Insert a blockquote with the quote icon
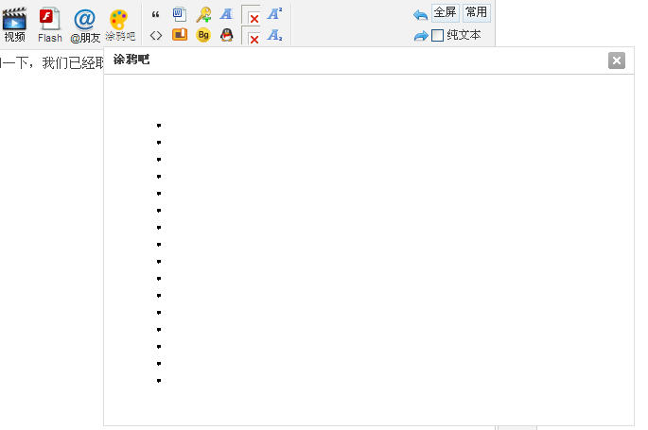The width and height of the screenshot is (648, 430). [x=156, y=14]
